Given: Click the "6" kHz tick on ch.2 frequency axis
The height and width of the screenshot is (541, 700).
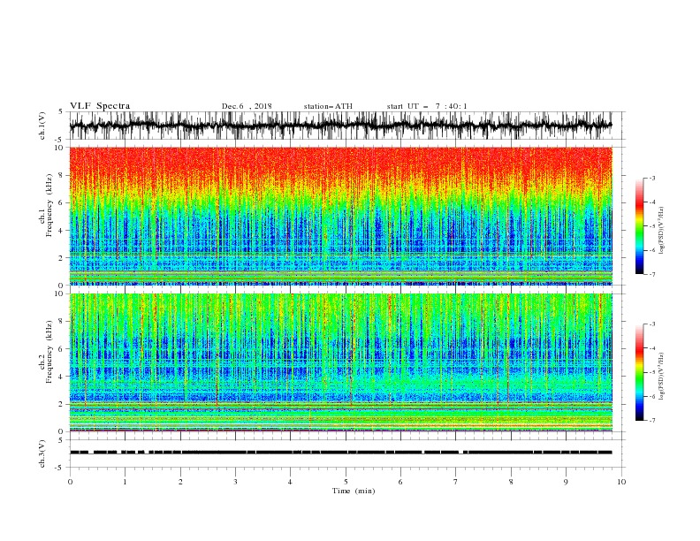Looking at the screenshot, I should tap(61, 349).
